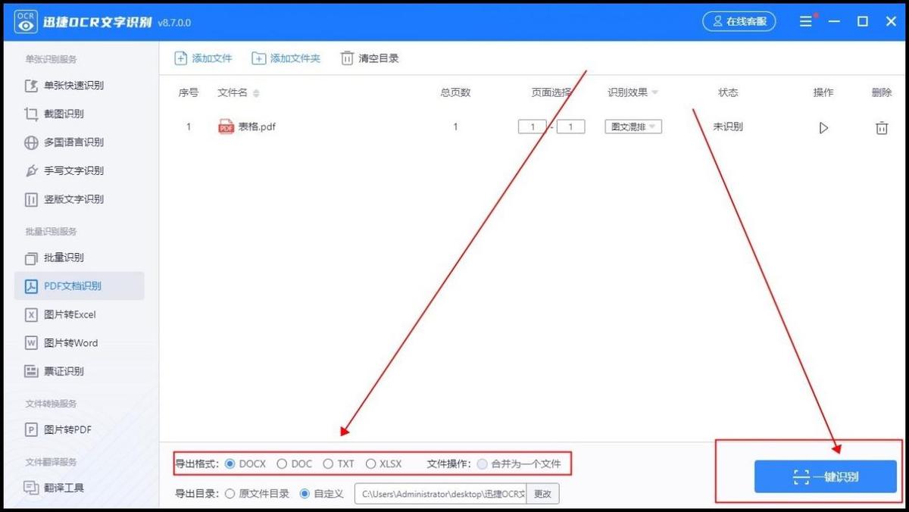Viewport: 909px width, 512px height.
Task: Open the 翻译工具 translation tool
Action: 61,488
